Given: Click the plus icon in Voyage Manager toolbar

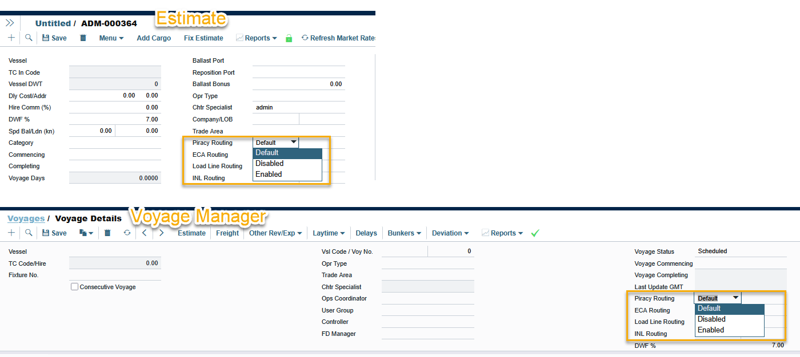Looking at the screenshot, I should (11, 233).
